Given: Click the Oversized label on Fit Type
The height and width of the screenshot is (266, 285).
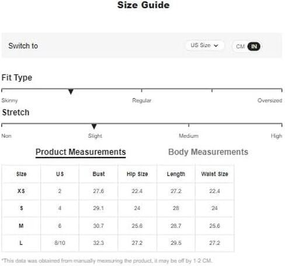Looking at the screenshot, I should [x=270, y=100].
